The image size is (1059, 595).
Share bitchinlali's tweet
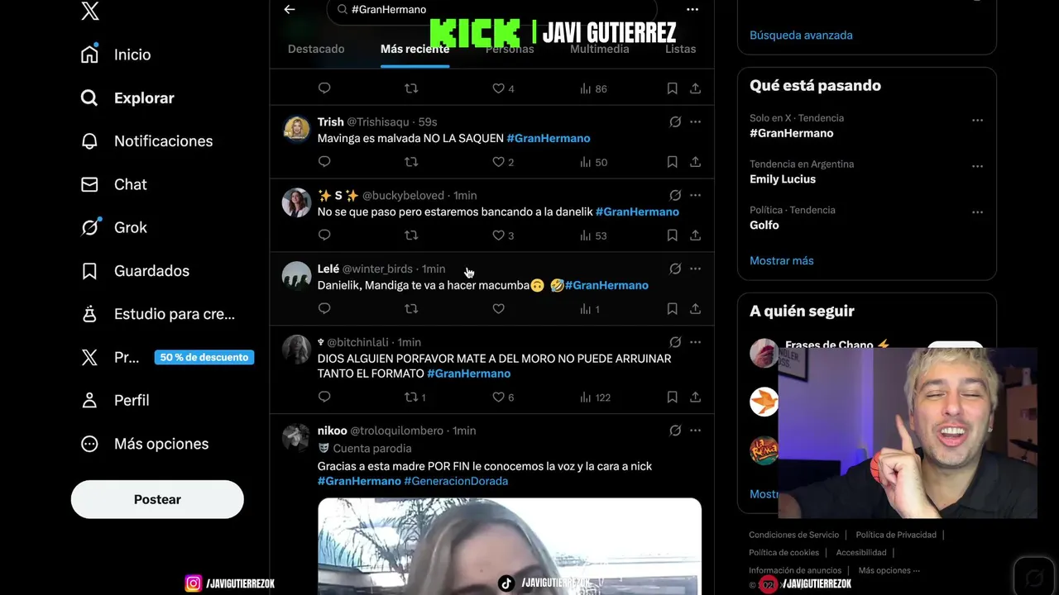coord(695,397)
